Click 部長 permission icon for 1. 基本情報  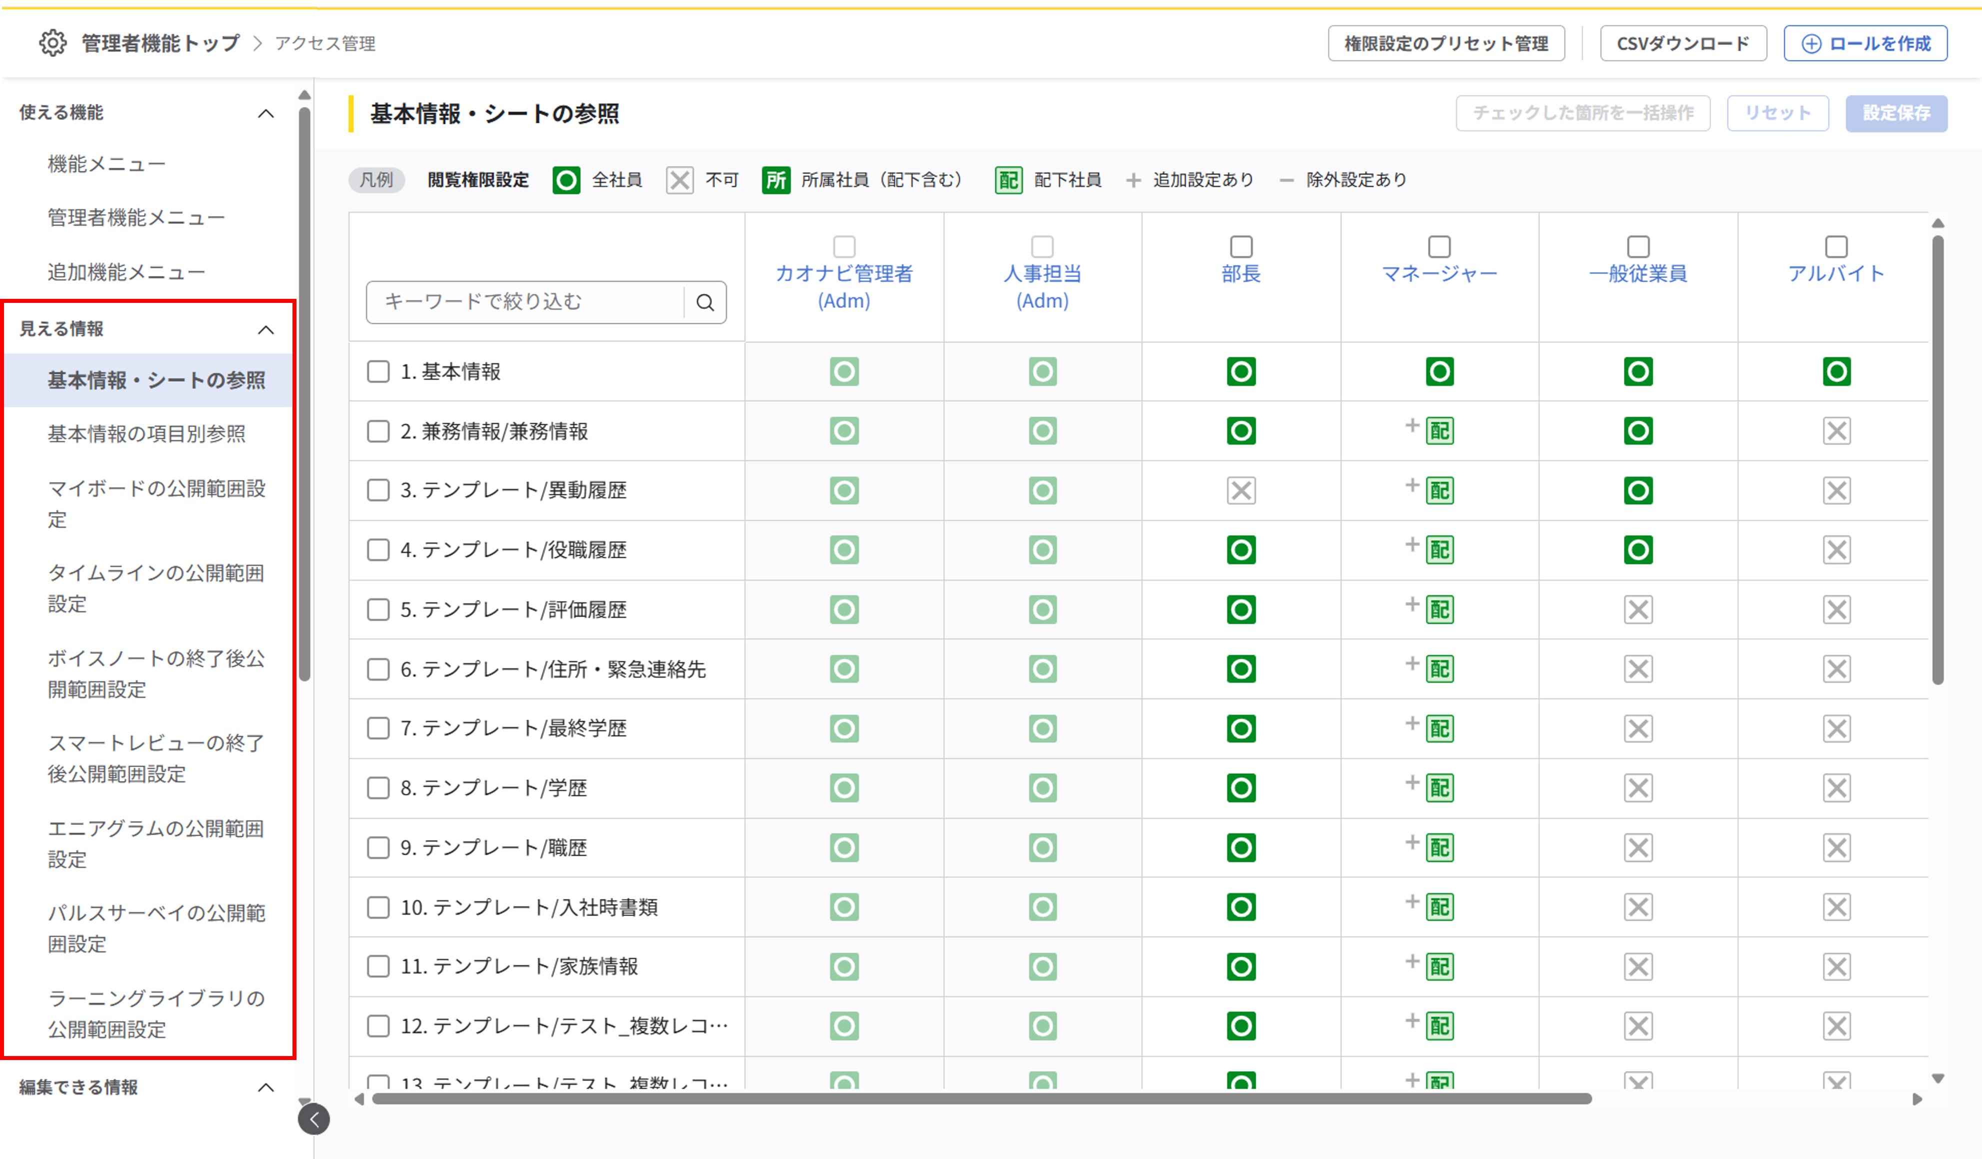point(1241,371)
